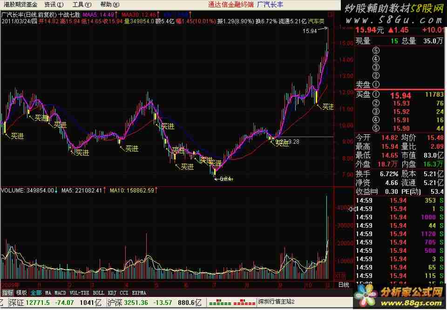Click the 汽车类 sector link
The width and height of the screenshot is (447, 310).
[x=316, y=21]
